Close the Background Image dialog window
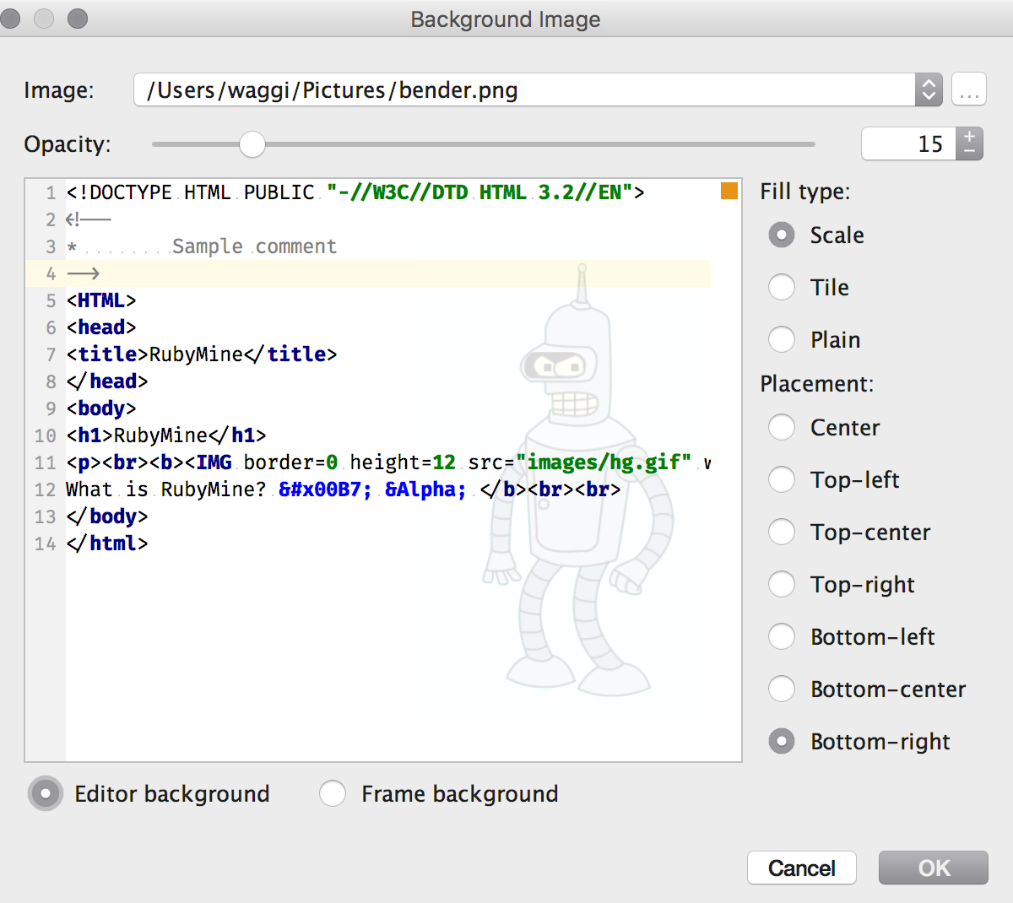The height and width of the screenshot is (903, 1013). [x=11, y=19]
